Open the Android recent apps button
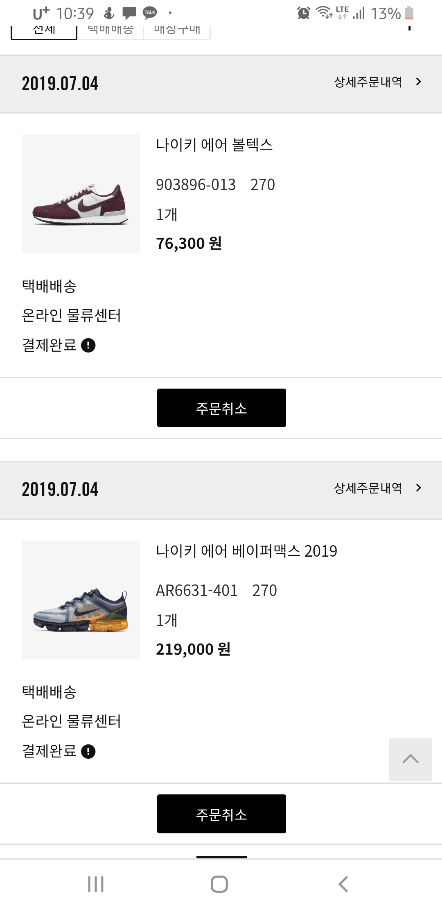The height and width of the screenshot is (910, 442). click(x=96, y=884)
